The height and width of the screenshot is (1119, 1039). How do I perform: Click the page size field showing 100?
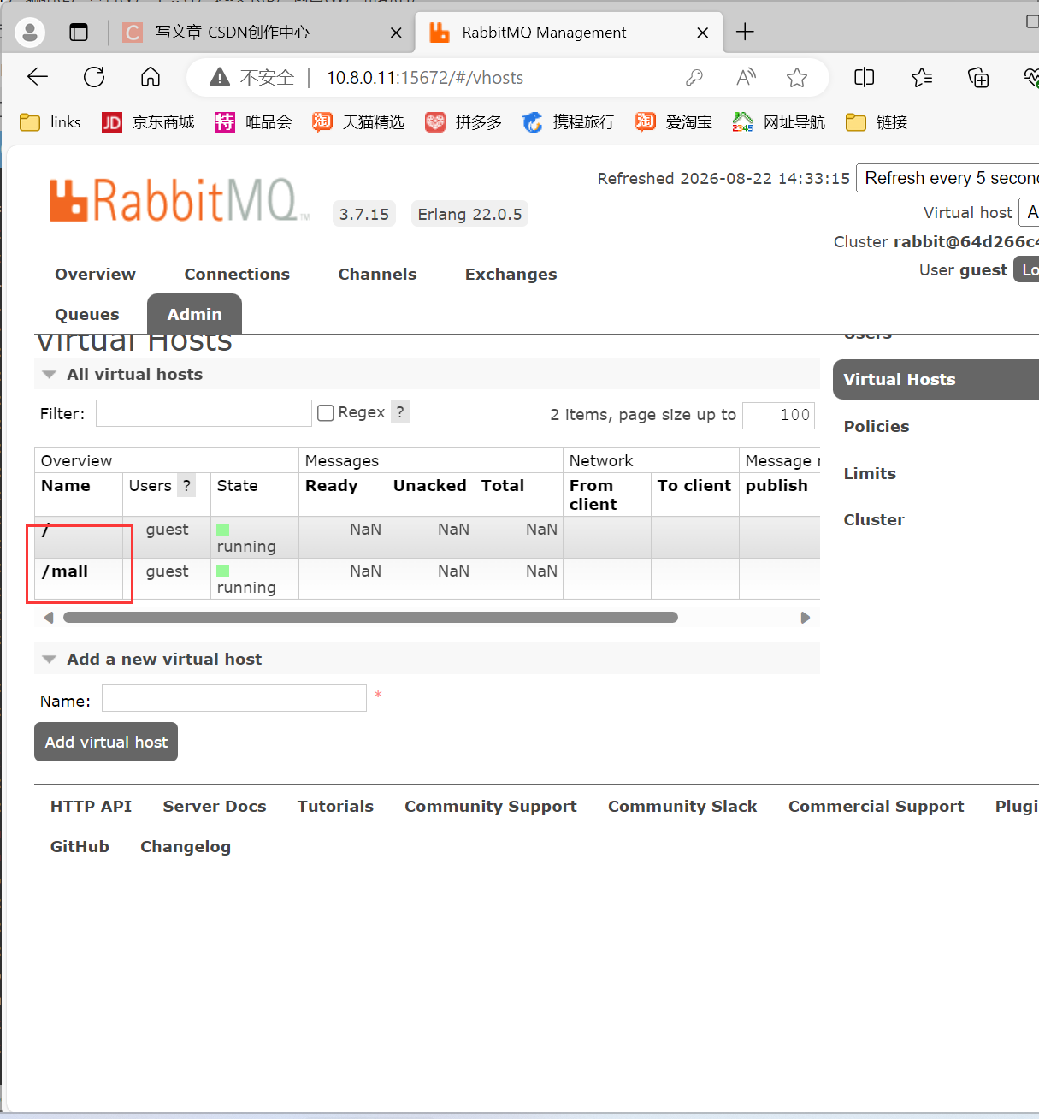[779, 415]
